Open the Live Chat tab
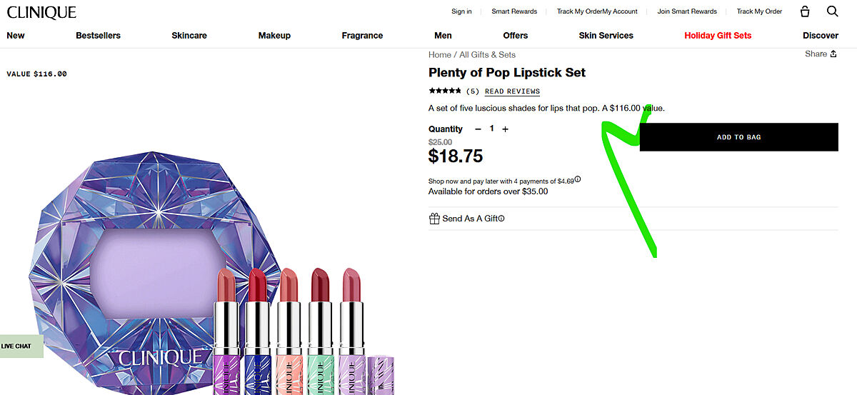Screen dimensions: 857x395 point(18,346)
